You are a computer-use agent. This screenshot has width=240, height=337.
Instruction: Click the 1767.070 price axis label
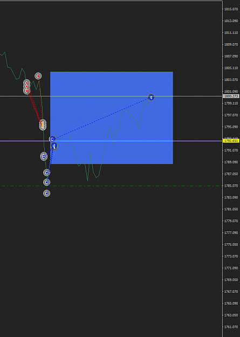coord(231,291)
